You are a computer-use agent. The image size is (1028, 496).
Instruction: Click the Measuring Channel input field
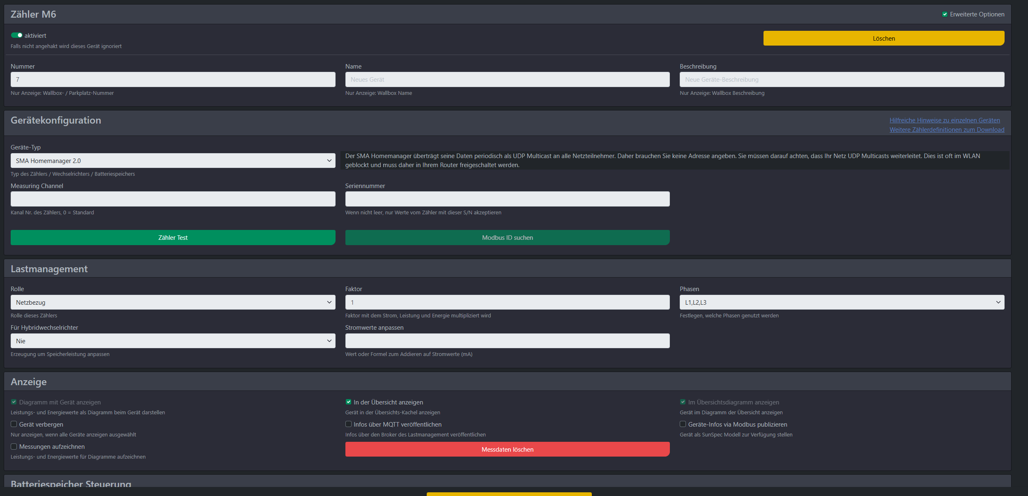(173, 199)
